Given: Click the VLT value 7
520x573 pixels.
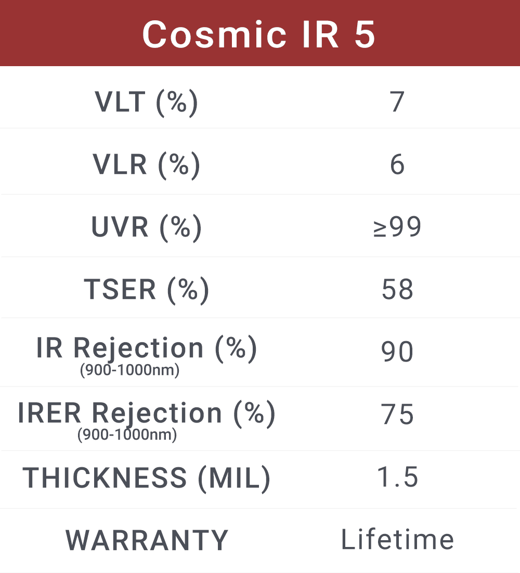Looking at the screenshot, I should 397,102.
